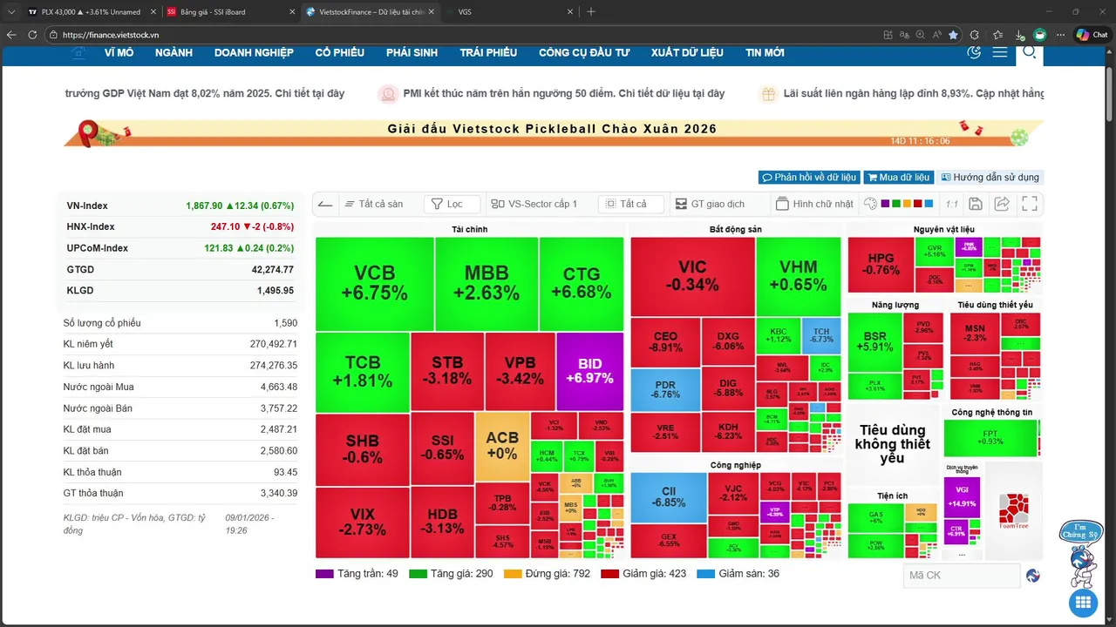The image size is (1116, 627).
Task: Click the globe icon beside the Mã CK box
Action: click(1033, 575)
